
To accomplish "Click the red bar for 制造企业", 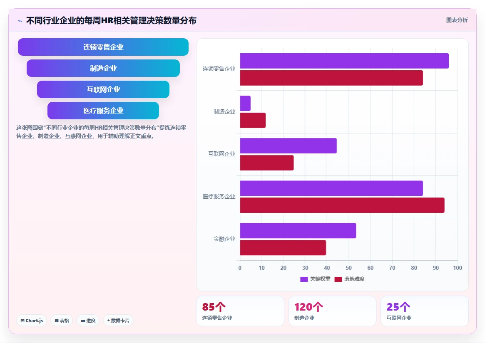I will tap(253, 120).
